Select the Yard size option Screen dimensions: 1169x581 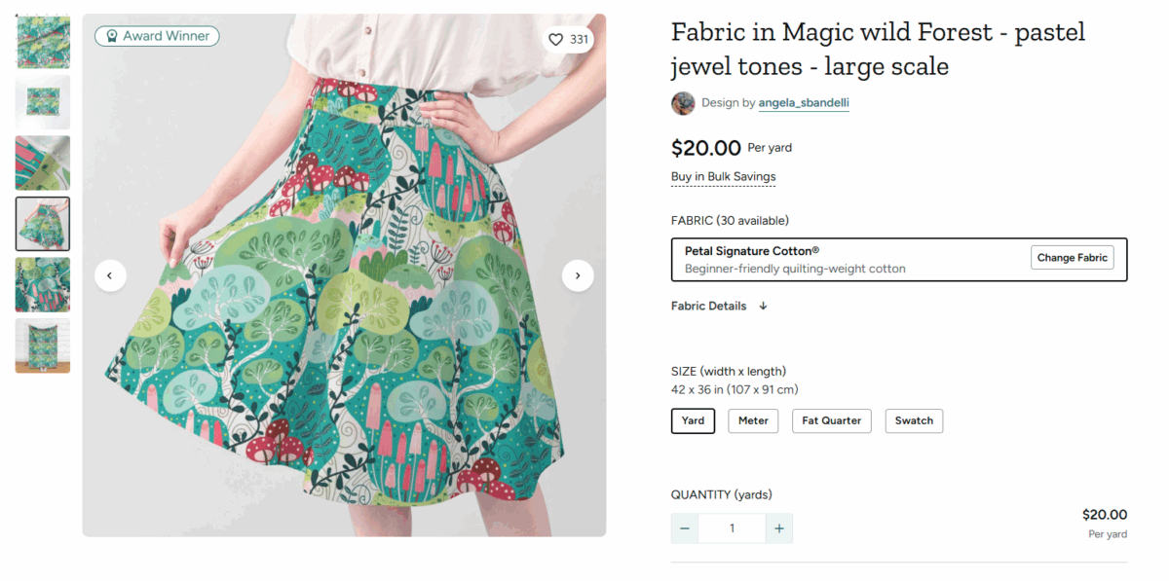(693, 420)
